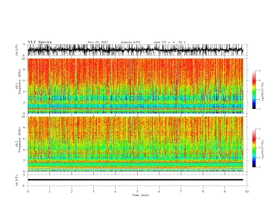Click the ch.1 color scale "log(PSD)(V²/Hz)" label
278x215 pixels.
pos(263,92)
